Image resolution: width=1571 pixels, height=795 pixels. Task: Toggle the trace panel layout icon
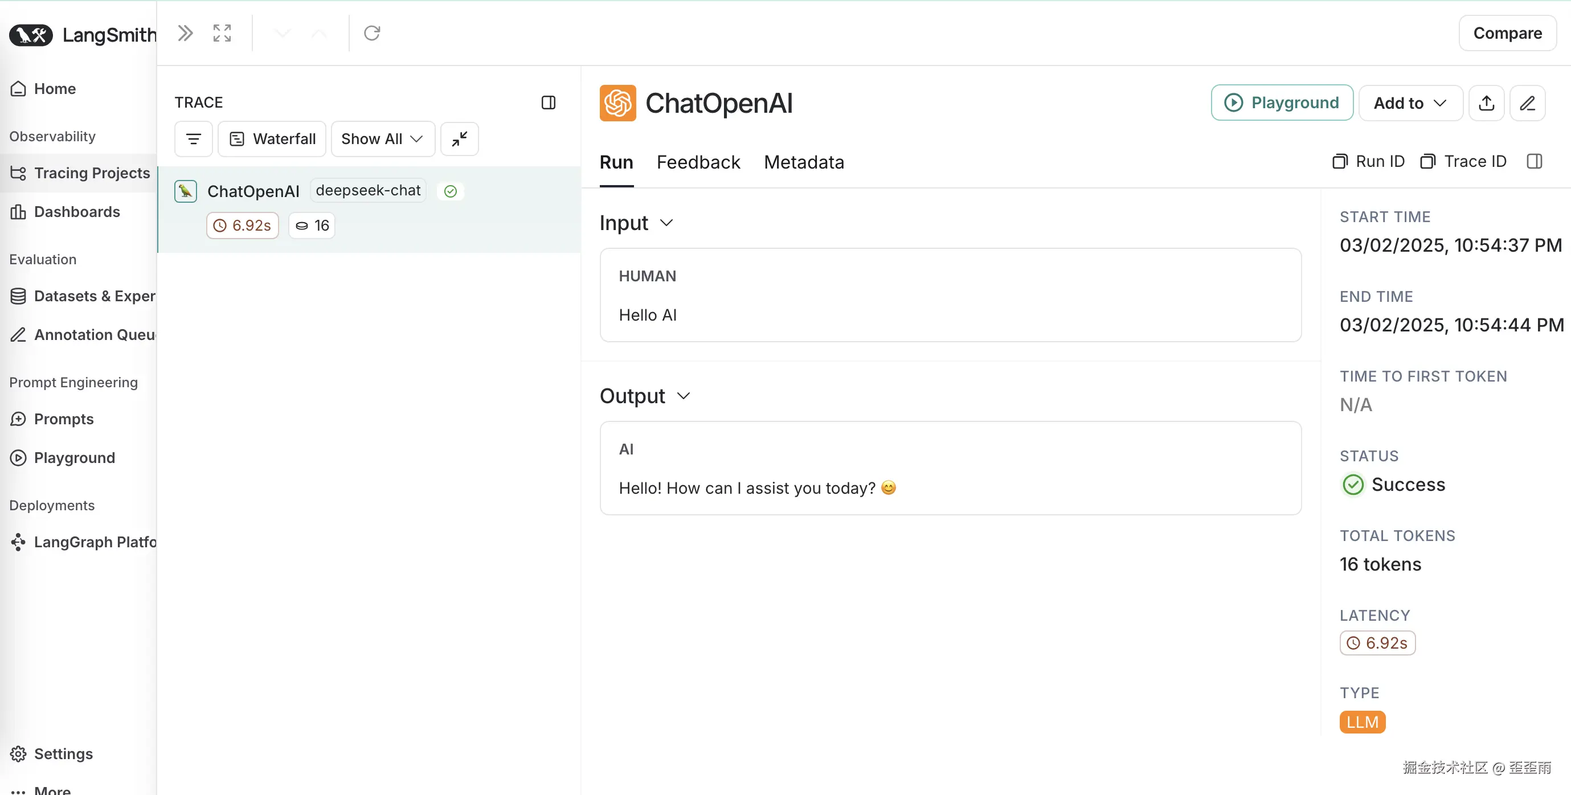click(x=547, y=103)
